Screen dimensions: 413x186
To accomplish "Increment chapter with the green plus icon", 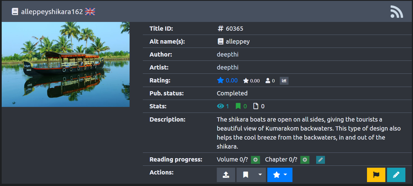I will (305, 160).
